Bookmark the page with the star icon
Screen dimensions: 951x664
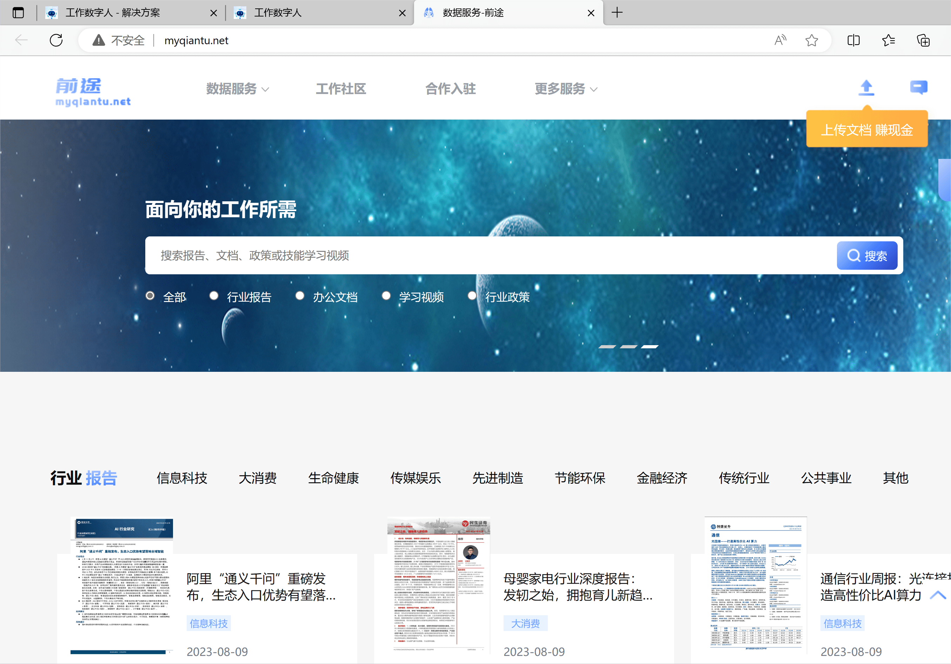pos(812,40)
